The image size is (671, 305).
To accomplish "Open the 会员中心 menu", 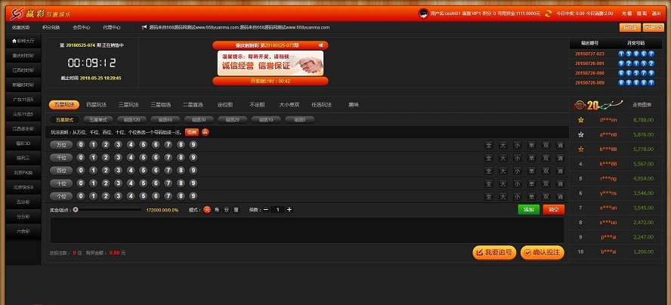I will [x=82, y=27].
